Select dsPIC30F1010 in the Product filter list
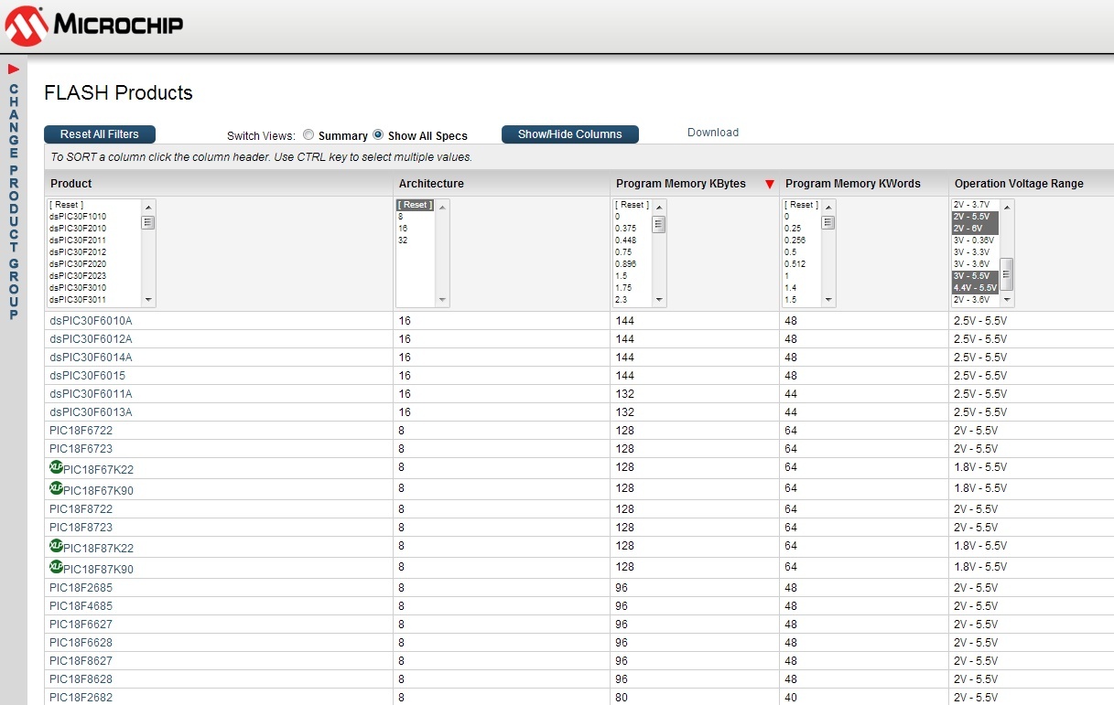This screenshot has width=1114, height=705. click(x=78, y=217)
